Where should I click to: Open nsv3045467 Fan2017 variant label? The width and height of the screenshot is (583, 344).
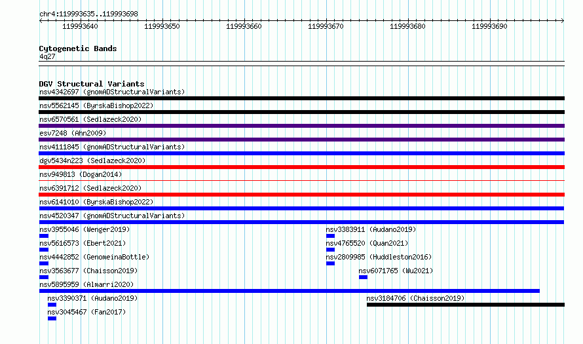click(86, 312)
